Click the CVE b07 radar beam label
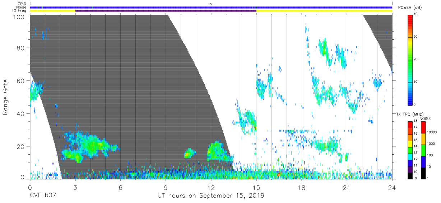The height and width of the screenshot is (203, 441). (x=43, y=196)
